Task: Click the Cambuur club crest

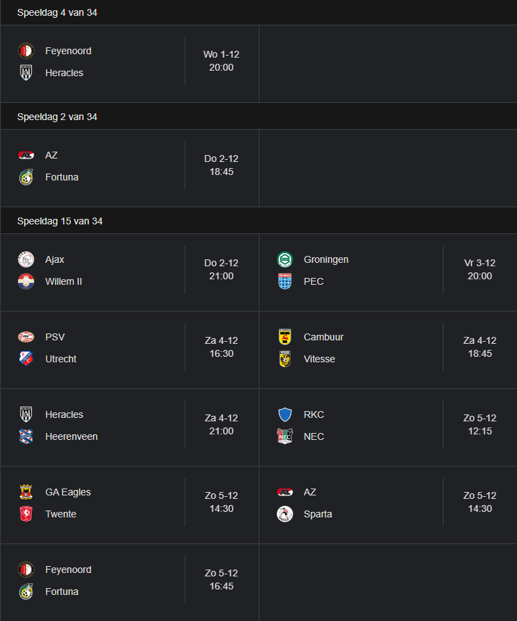Action: [x=285, y=337]
